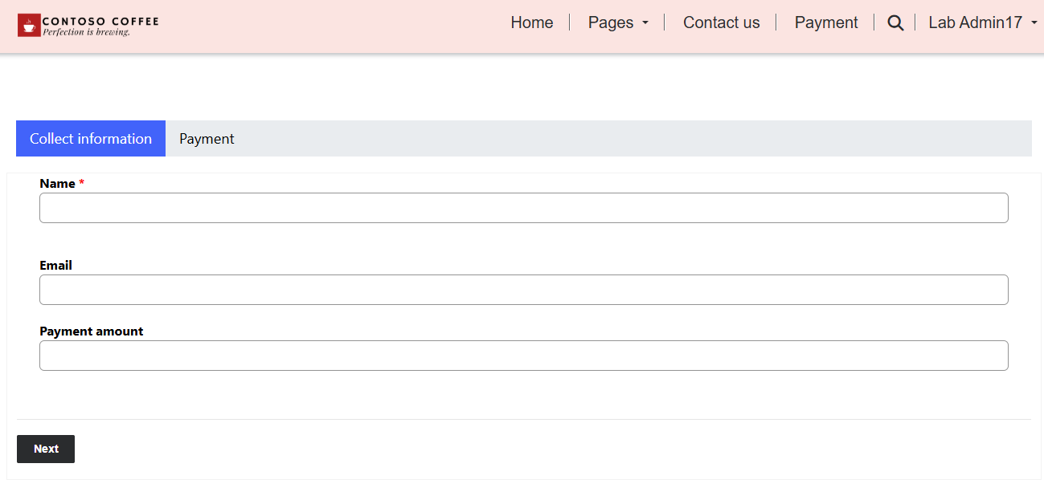Click the Contoso Coffee cup logo
Viewport: 1044px width, 492px height.
click(x=31, y=23)
